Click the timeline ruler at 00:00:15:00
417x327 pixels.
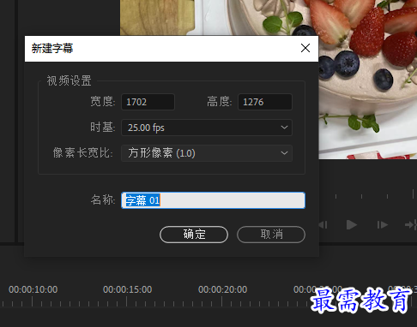point(127,289)
